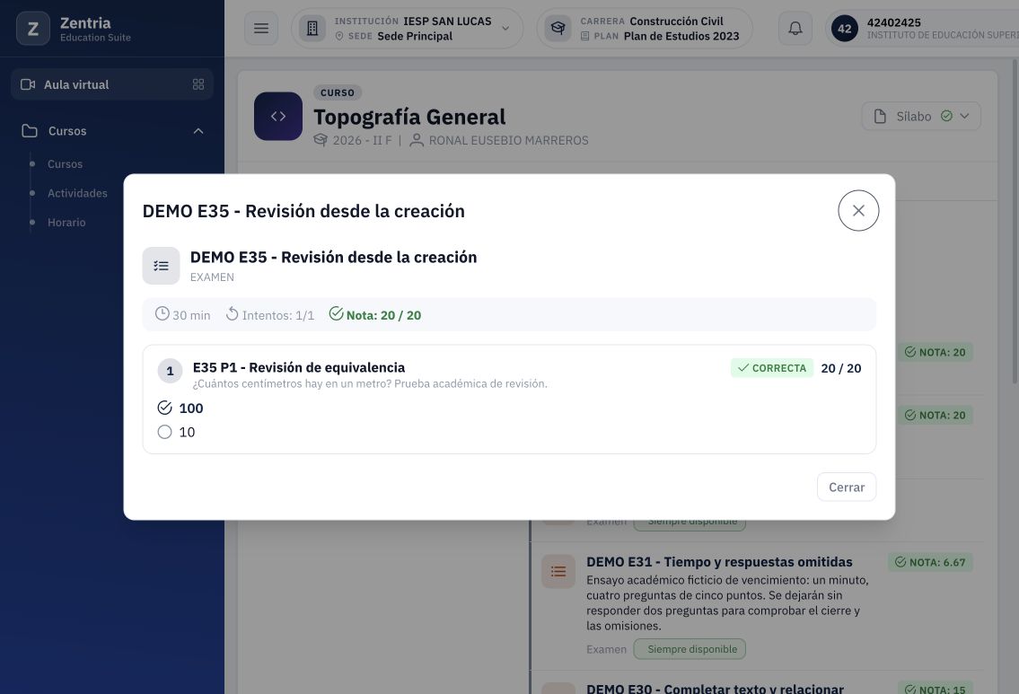Click the NOTA: 6.67 badge
The width and height of the screenshot is (1019, 694).
pos(930,562)
